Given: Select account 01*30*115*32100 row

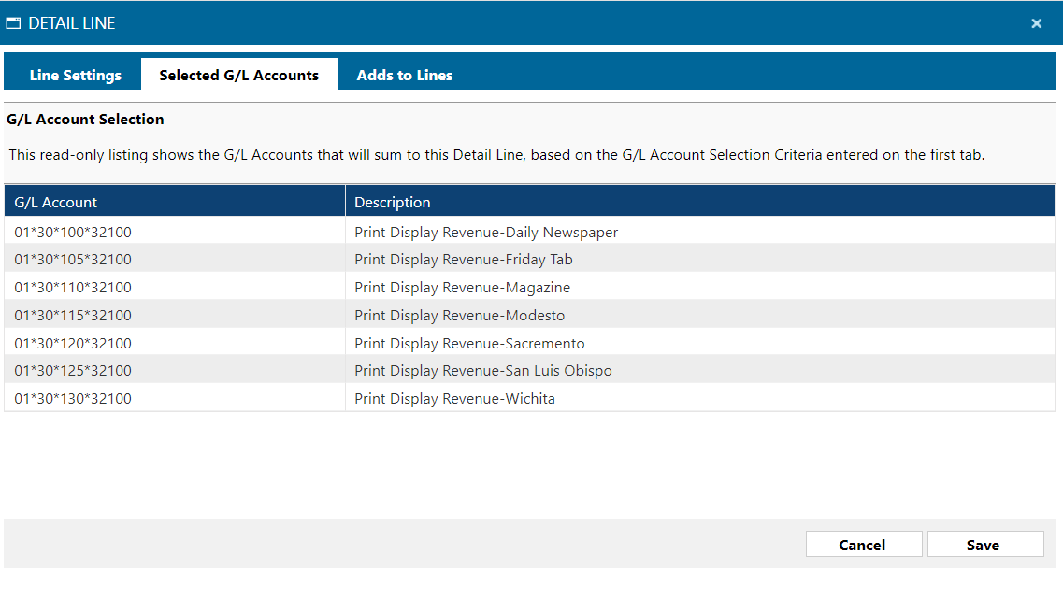Looking at the screenshot, I should (x=73, y=315).
